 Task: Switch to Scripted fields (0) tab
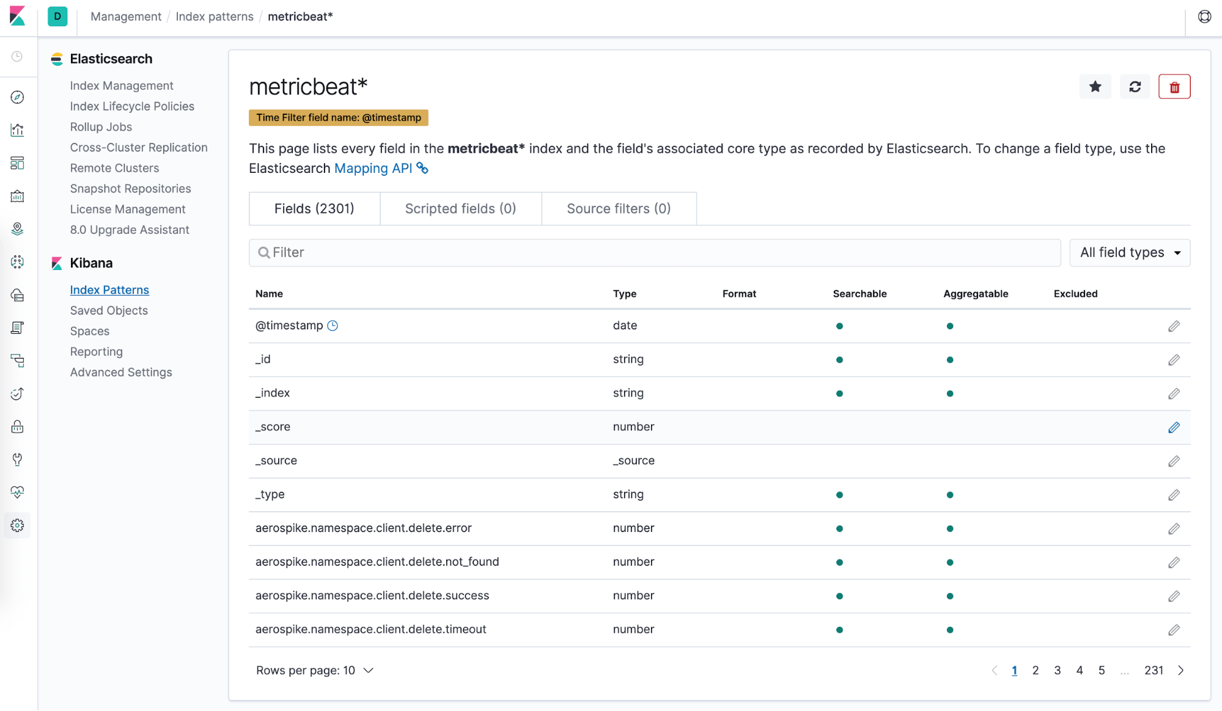click(460, 209)
